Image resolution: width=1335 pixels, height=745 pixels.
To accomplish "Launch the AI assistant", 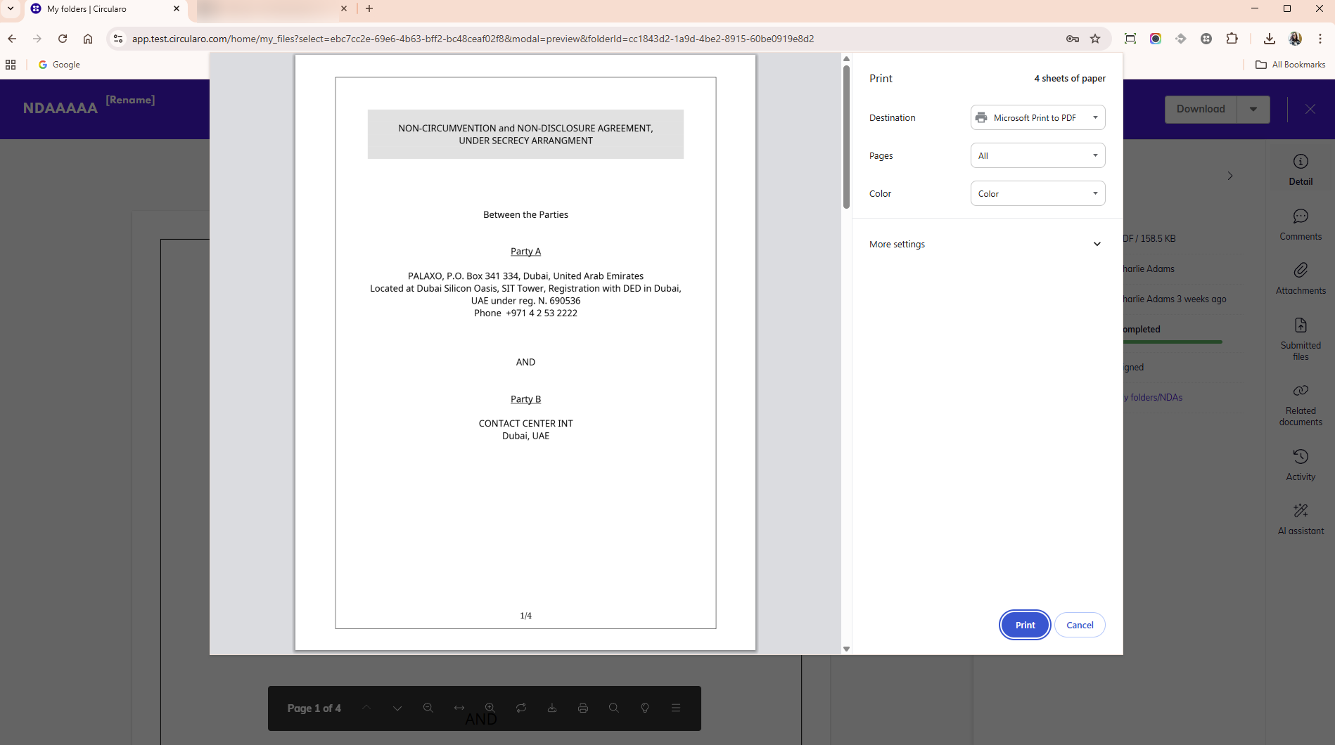I will pyautogui.click(x=1300, y=517).
